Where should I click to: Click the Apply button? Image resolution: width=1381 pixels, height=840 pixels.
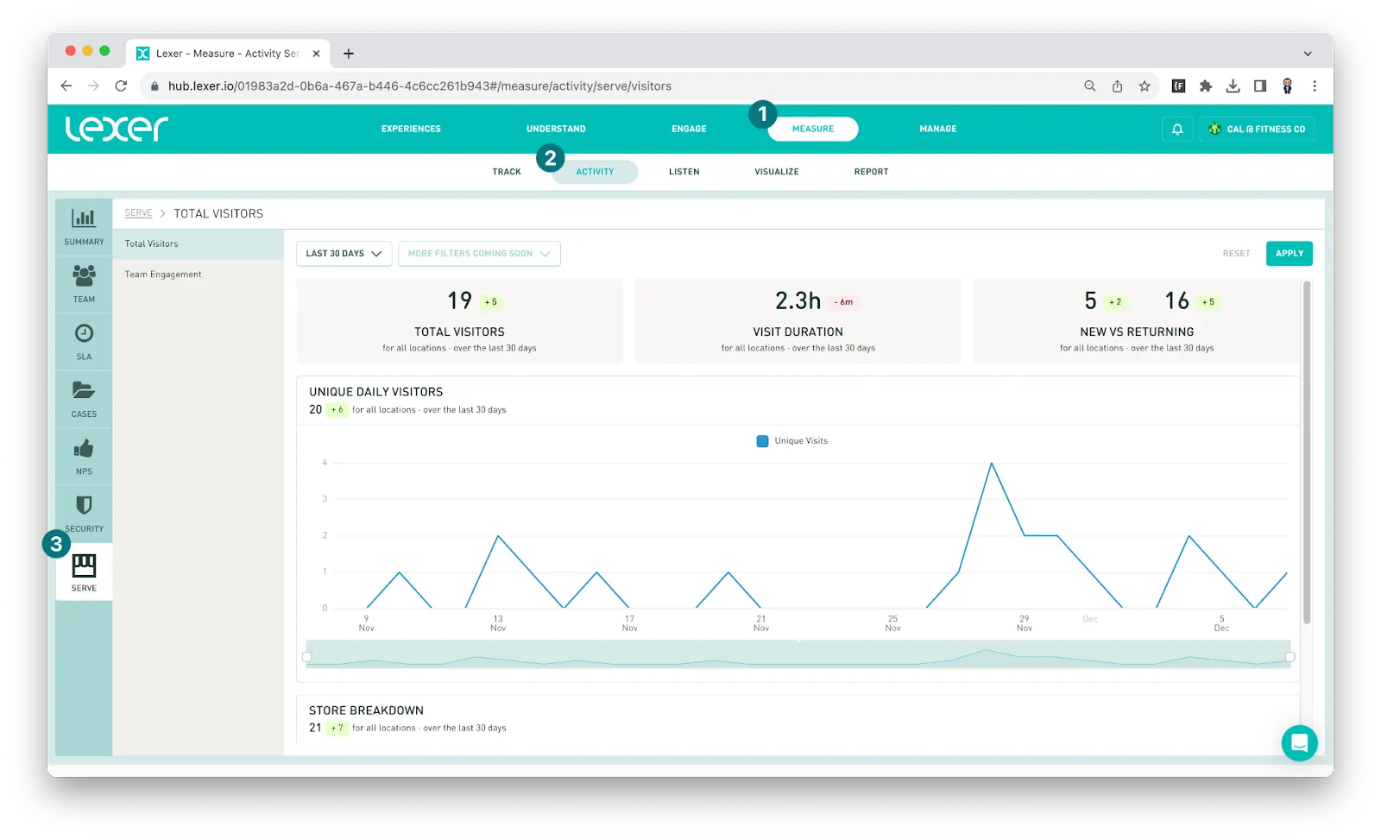point(1290,254)
